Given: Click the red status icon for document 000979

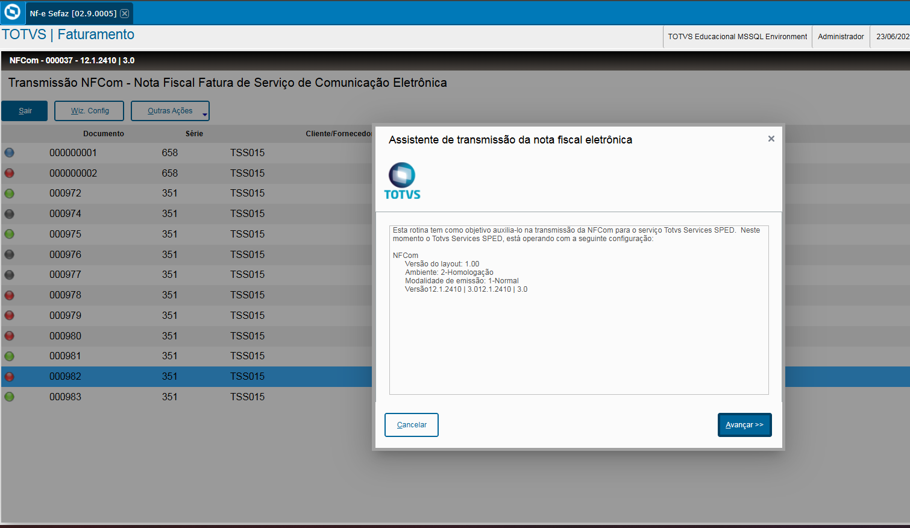Looking at the screenshot, I should pos(10,316).
